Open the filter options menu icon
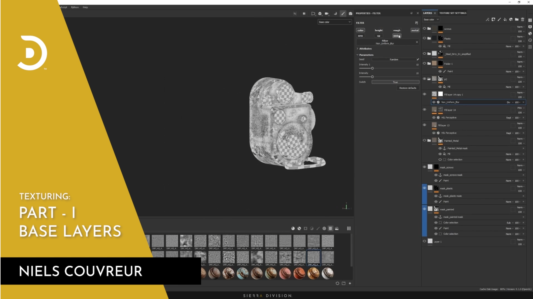This screenshot has width=533, height=299. pyautogui.click(x=416, y=23)
